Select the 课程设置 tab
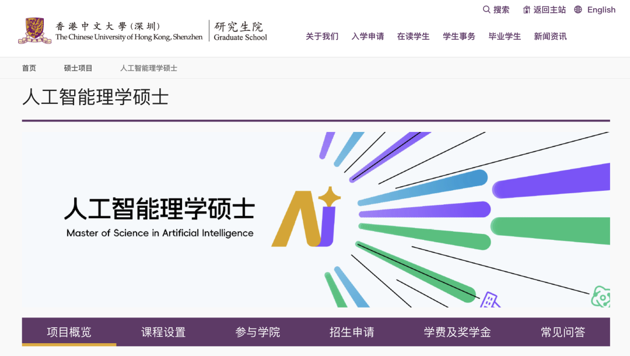The image size is (630, 356). pos(163,332)
